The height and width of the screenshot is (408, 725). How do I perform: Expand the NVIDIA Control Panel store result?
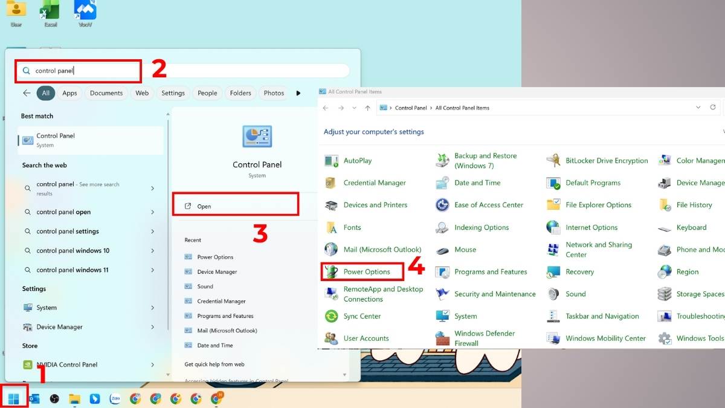tap(152, 364)
